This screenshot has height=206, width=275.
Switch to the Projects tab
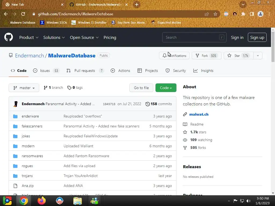148,71
